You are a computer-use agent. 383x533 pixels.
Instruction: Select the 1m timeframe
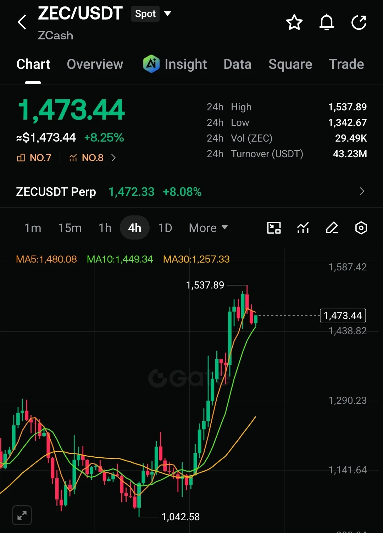(x=33, y=228)
